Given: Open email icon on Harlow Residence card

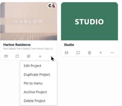Looking at the screenshot, I should pos(6,56).
